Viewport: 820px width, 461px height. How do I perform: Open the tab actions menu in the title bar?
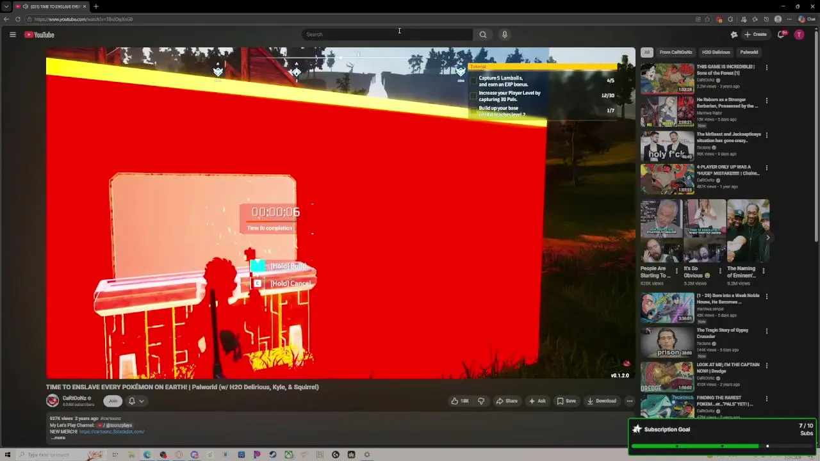pyautogui.click(x=6, y=6)
